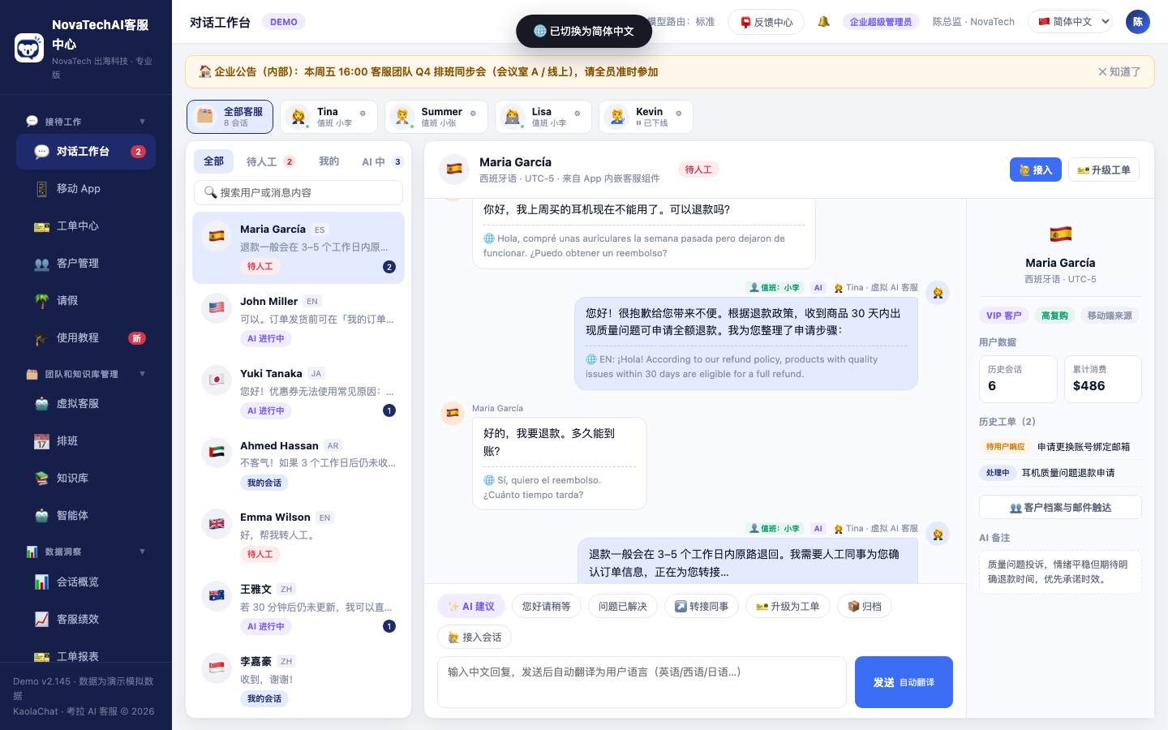Open settings gear on Kevin's agent card
Viewport: 1168px width, 730px height.
678,114
